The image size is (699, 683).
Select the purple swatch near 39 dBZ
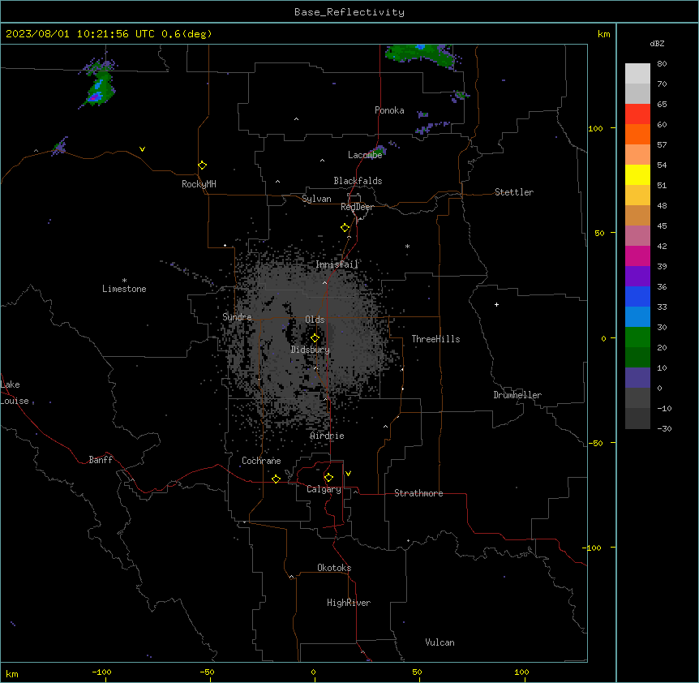point(637,277)
